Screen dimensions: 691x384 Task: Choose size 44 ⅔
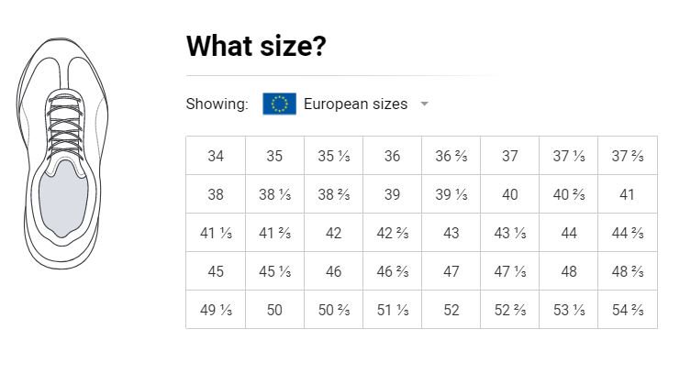628,233
